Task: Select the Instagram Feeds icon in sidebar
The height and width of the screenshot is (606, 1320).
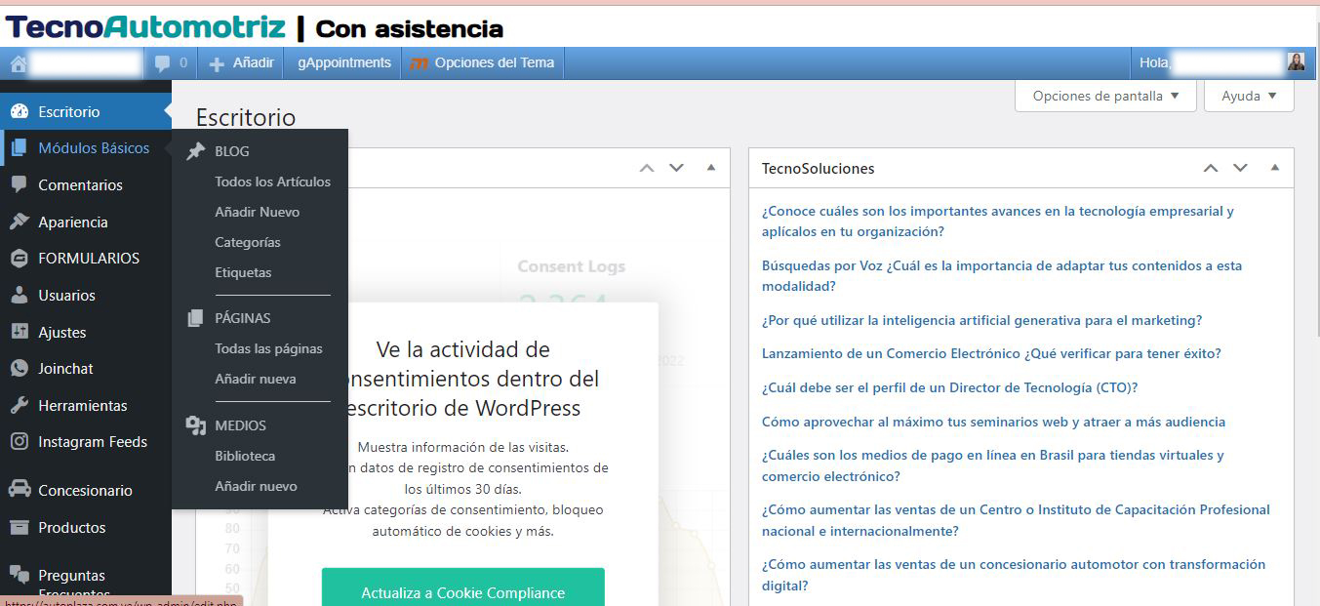Action: [19, 442]
